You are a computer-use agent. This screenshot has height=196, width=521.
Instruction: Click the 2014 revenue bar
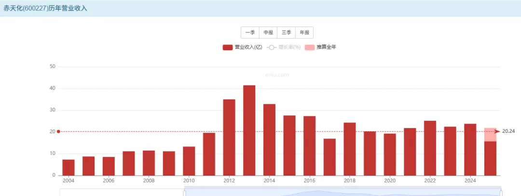click(270, 140)
